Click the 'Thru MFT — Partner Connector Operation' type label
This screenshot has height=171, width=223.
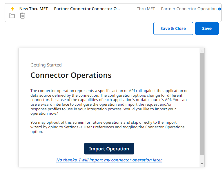tap(177, 9)
